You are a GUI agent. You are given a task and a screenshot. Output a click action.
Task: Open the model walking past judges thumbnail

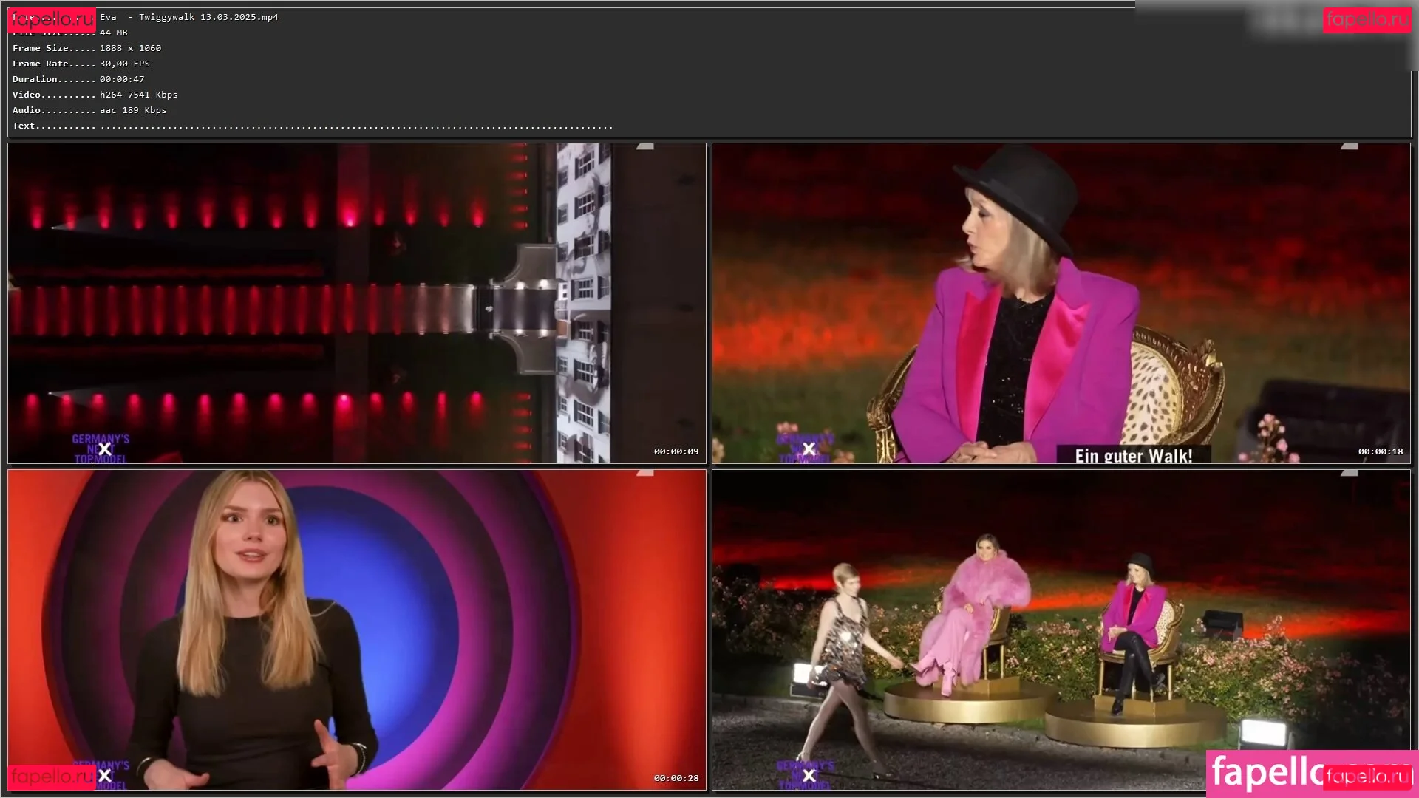click(1061, 630)
